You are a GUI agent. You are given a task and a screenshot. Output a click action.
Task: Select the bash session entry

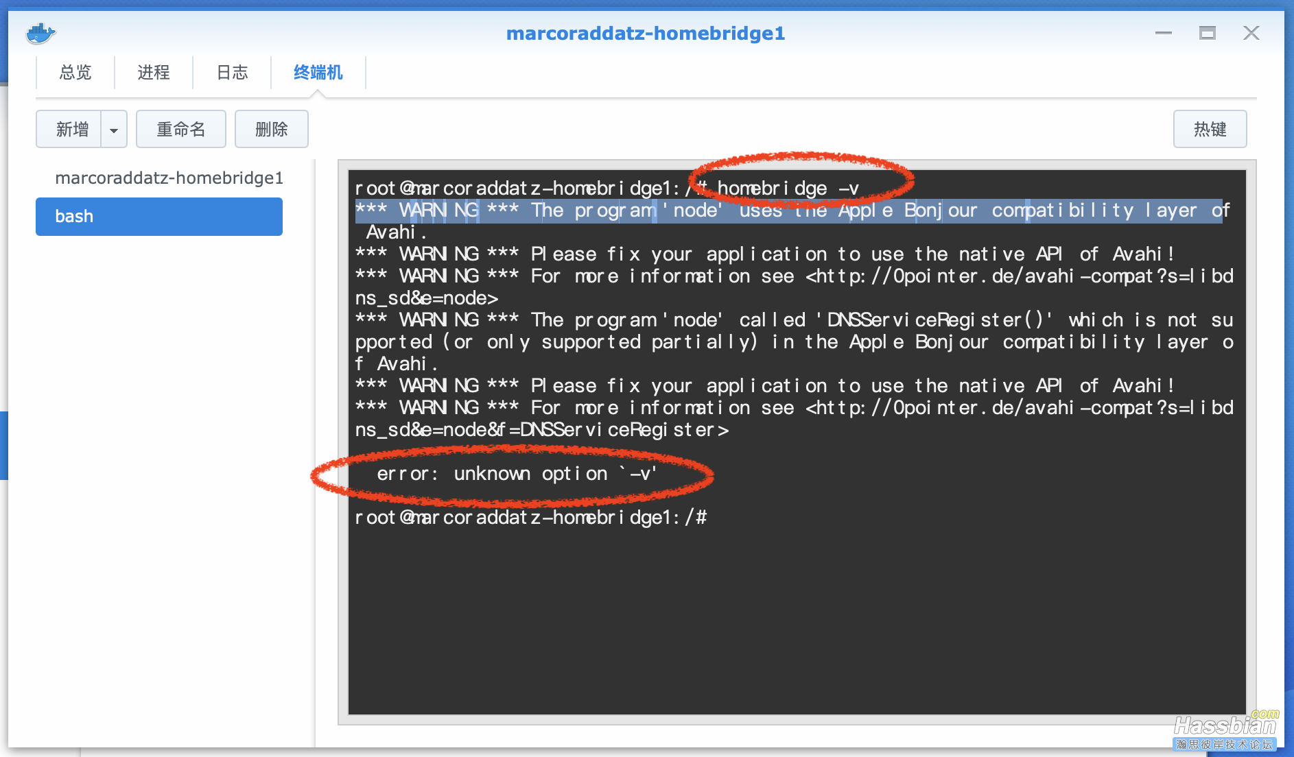(159, 217)
